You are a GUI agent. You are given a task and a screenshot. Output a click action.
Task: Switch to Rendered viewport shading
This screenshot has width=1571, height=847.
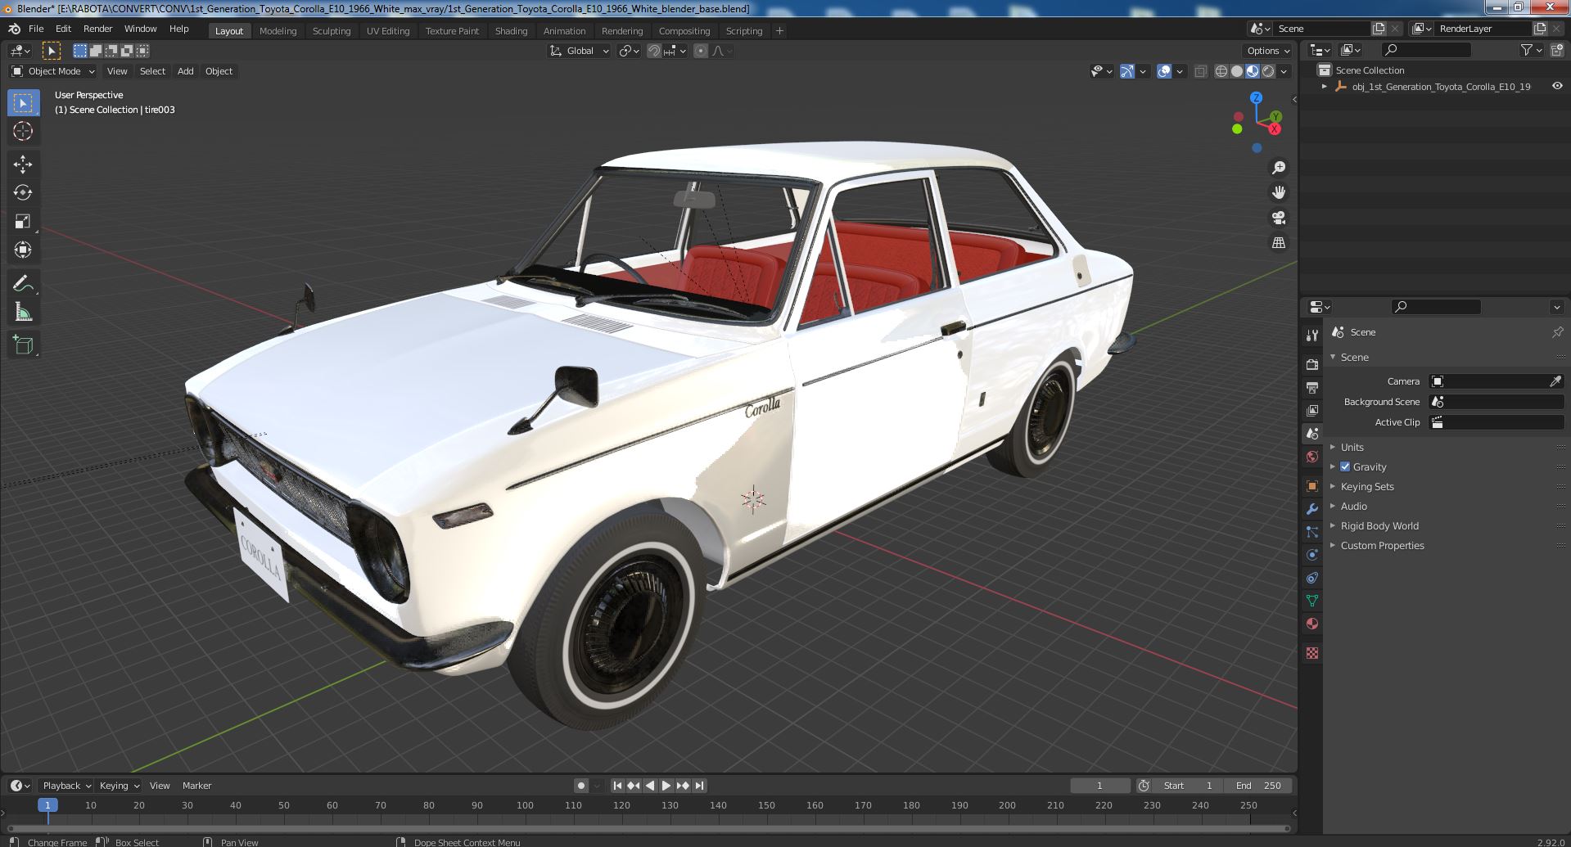point(1268,71)
